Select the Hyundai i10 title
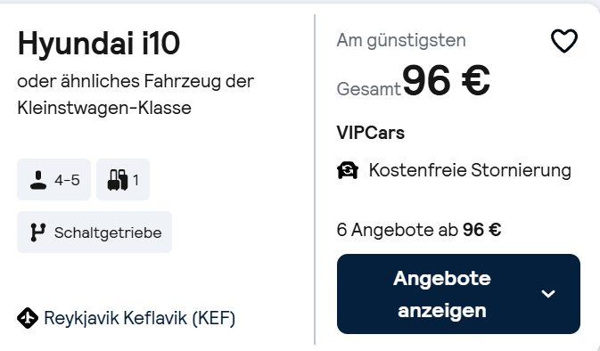The height and width of the screenshot is (351, 600). [x=99, y=43]
